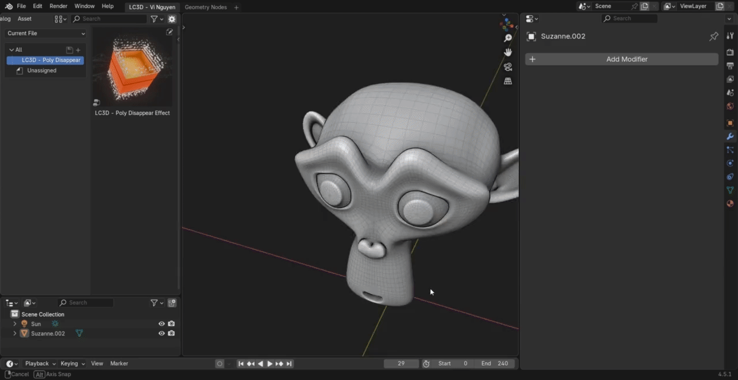Open the Help menu

pos(107,6)
